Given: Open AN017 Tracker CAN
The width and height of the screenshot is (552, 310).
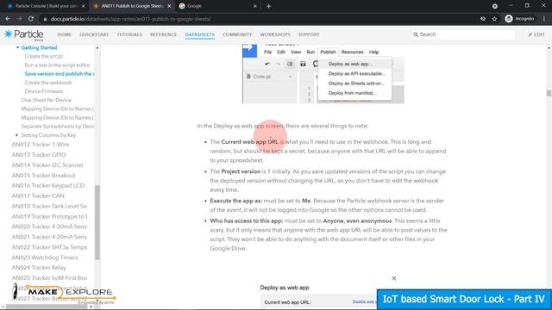Looking at the screenshot, I should click(x=38, y=195).
